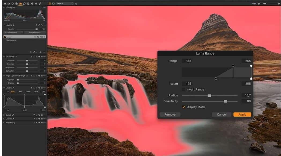
Task: Open the Details magnifier tool tab
Action: coord(24,3)
